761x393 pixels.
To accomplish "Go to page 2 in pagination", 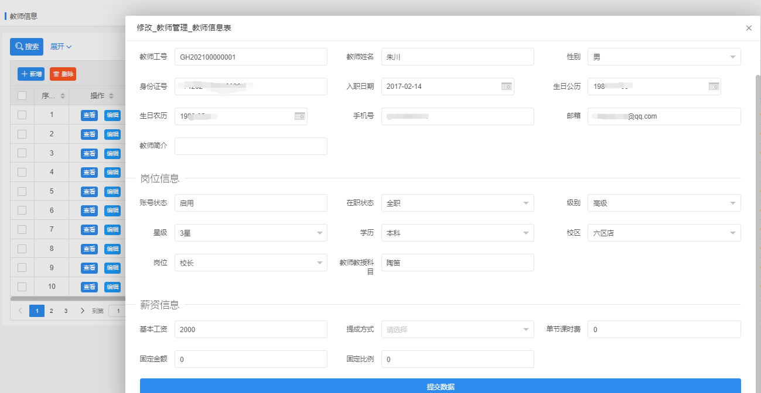I will point(52,311).
